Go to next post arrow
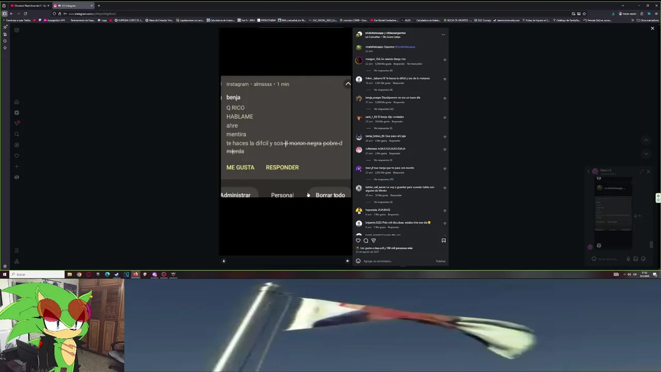 pos(646,154)
